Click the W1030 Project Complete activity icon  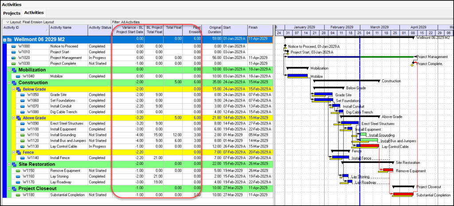[14, 64]
